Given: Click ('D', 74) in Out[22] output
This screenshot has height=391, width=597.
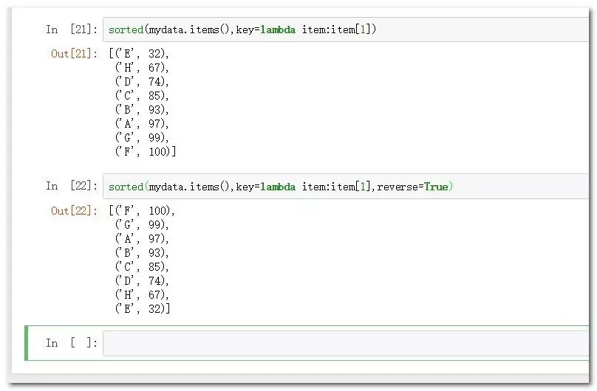Looking at the screenshot, I should 142,281.
